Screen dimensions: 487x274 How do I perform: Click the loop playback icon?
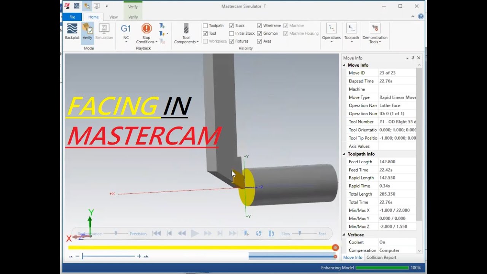(x=259, y=234)
